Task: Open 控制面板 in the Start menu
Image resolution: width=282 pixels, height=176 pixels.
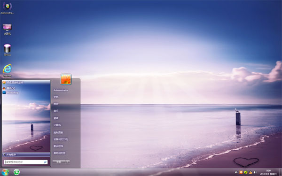Action: click(x=58, y=132)
